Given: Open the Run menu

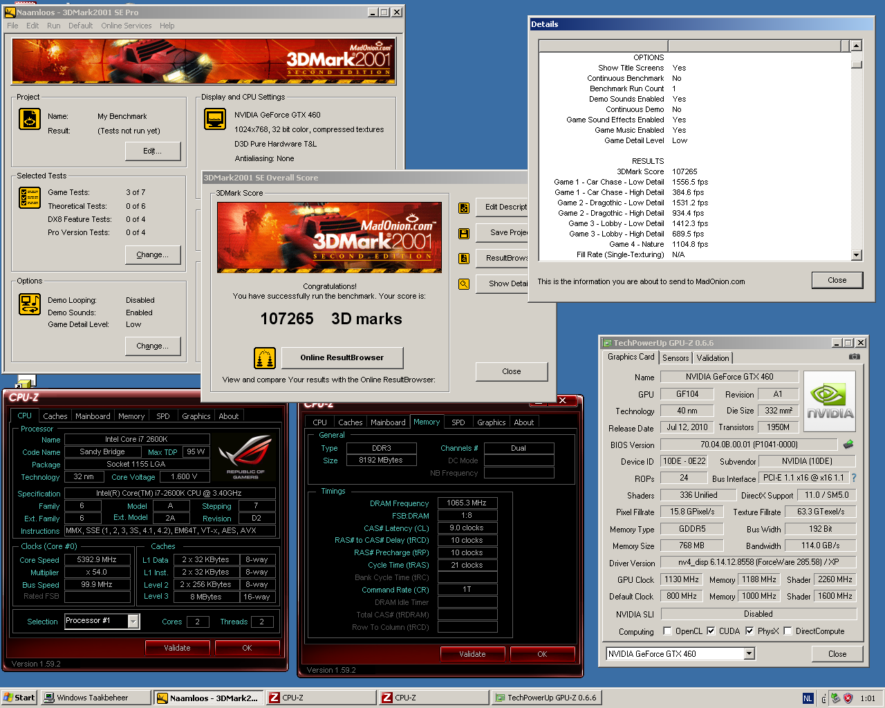Looking at the screenshot, I should 54,26.
